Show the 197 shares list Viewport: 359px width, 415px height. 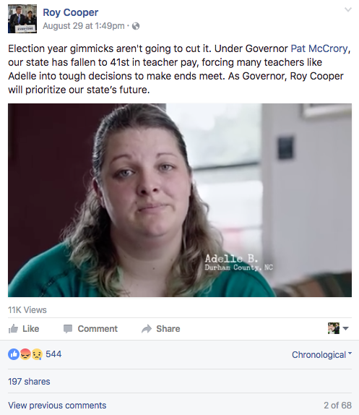click(x=29, y=382)
